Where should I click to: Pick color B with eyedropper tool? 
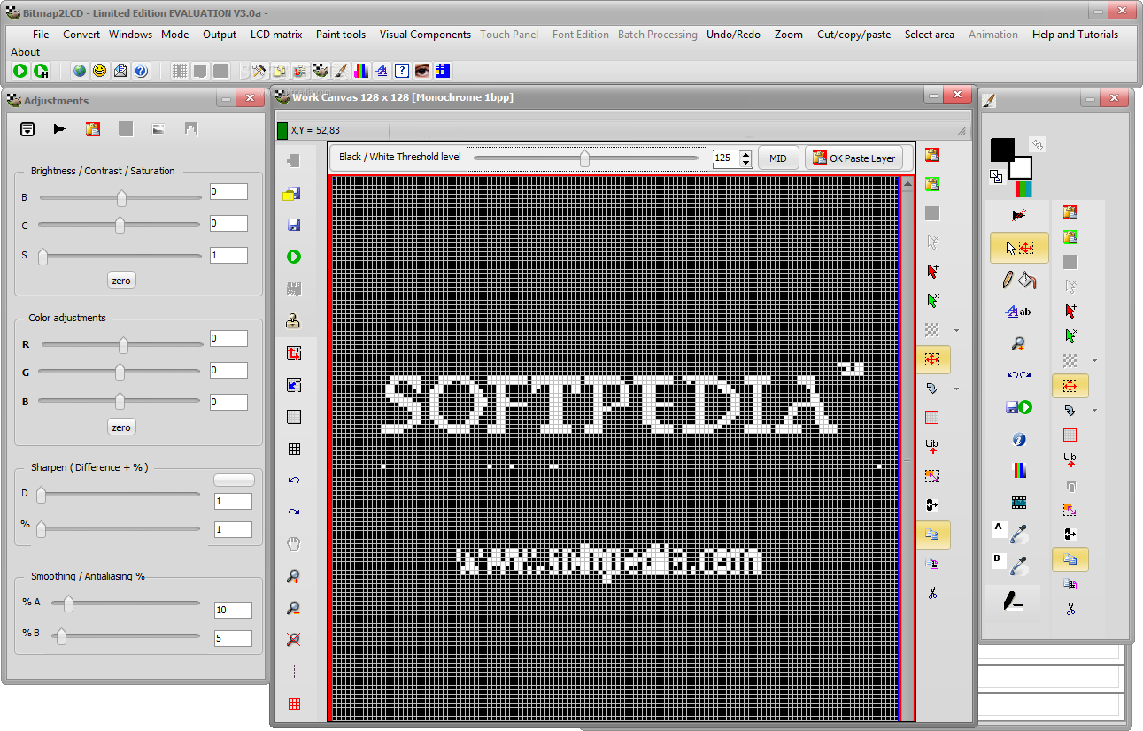(x=1019, y=565)
